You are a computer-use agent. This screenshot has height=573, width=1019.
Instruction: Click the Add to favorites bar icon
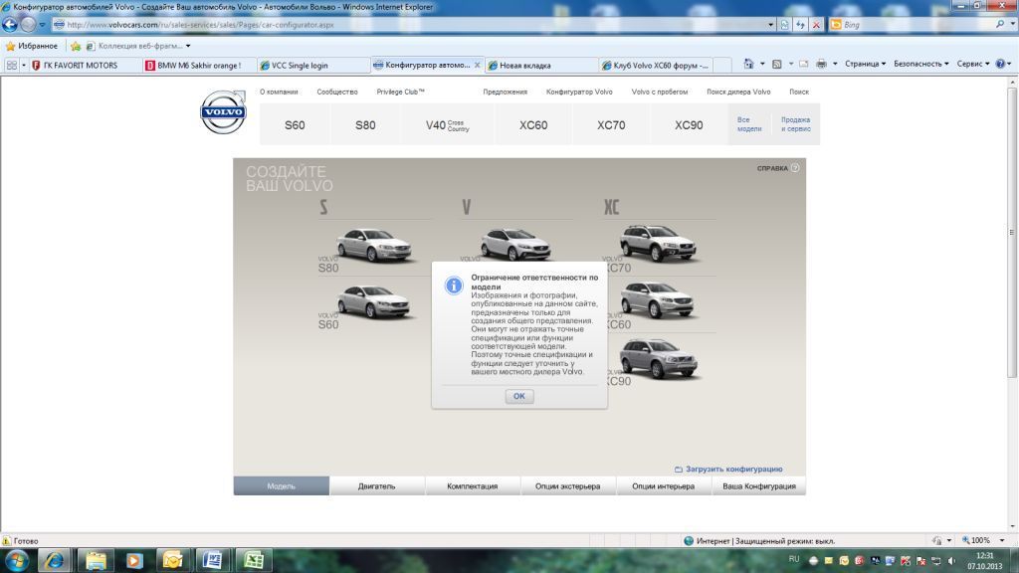point(76,46)
